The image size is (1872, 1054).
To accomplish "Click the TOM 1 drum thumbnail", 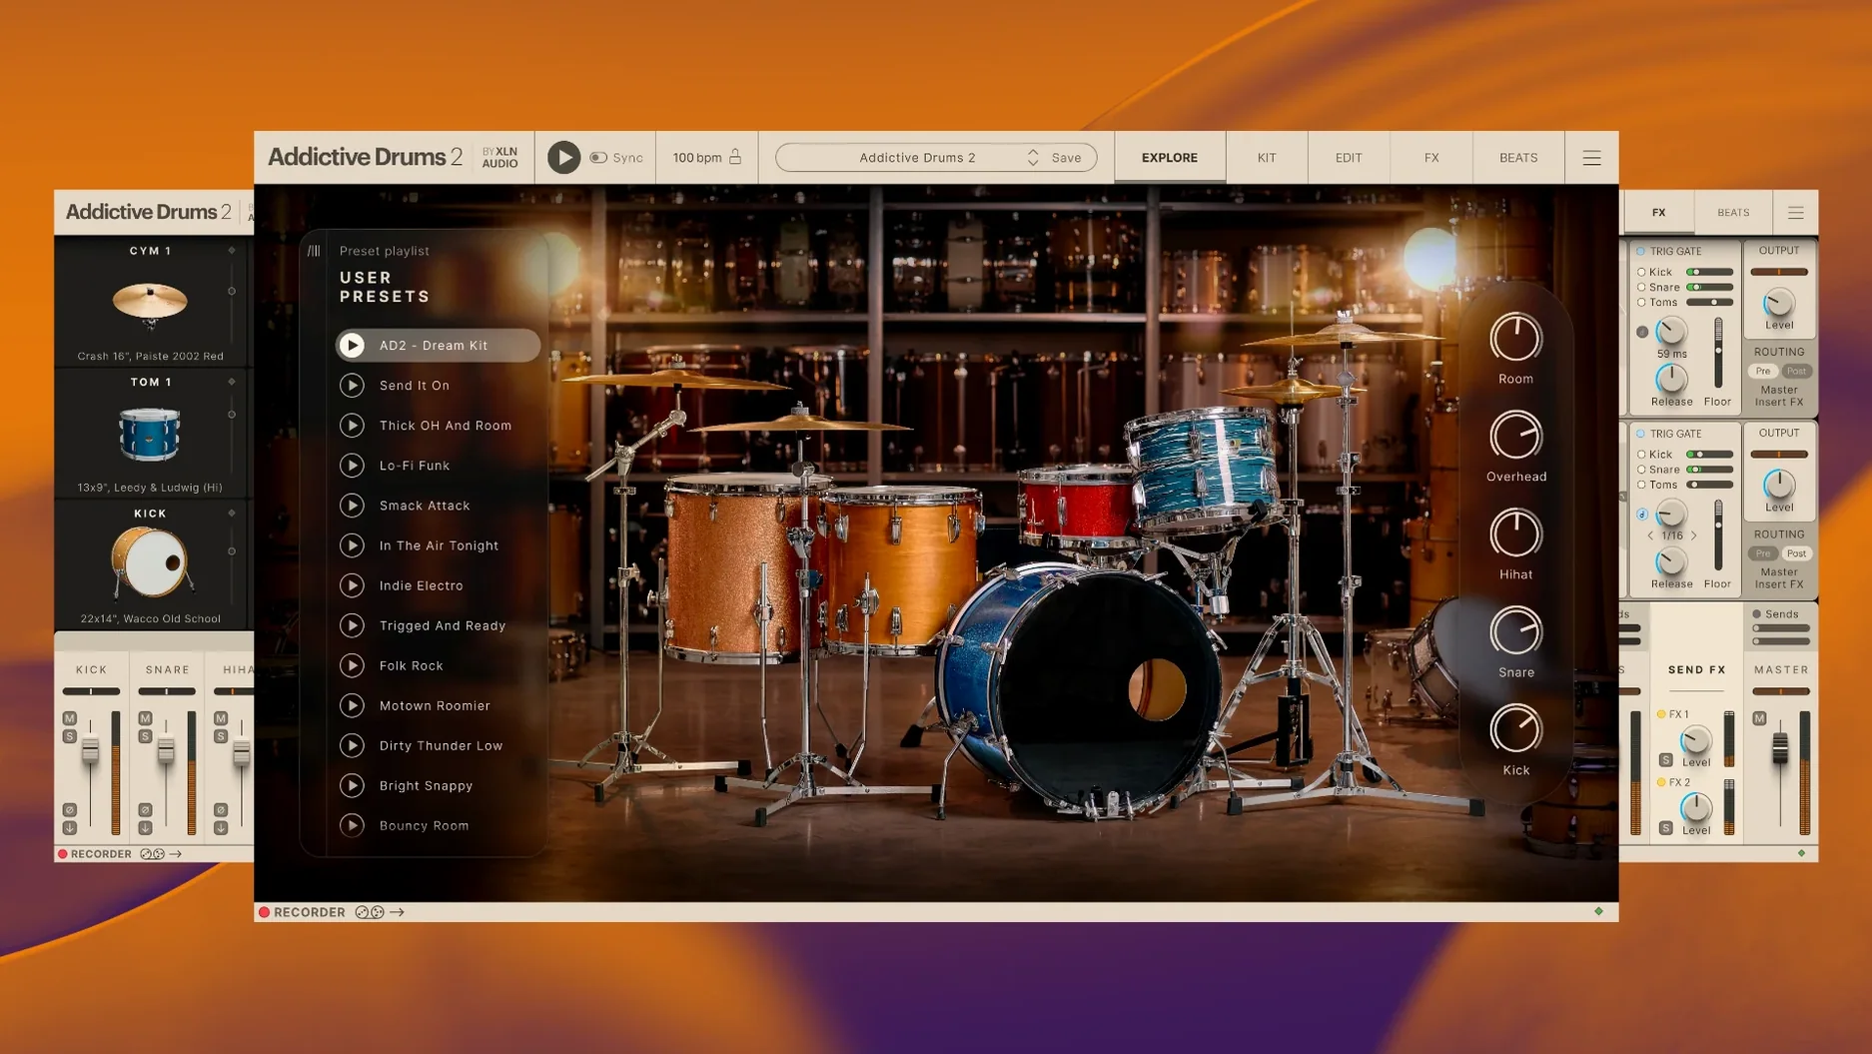I will coord(150,435).
